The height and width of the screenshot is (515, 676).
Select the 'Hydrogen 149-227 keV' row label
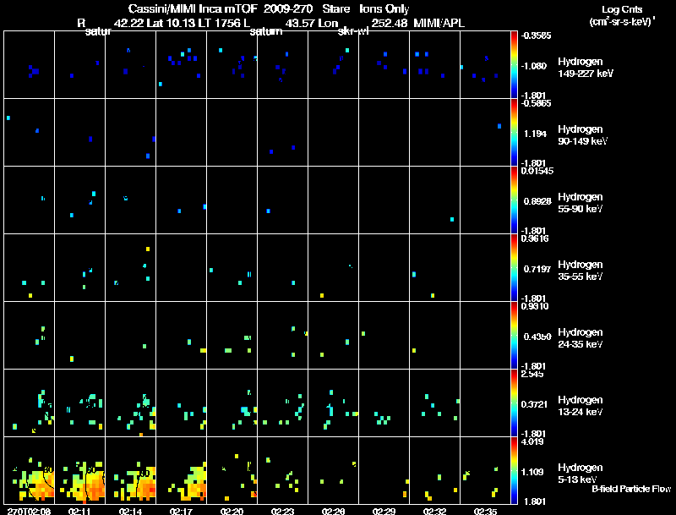point(586,68)
